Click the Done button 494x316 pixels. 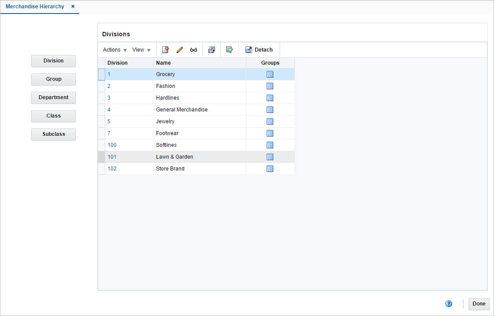(479, 304)
